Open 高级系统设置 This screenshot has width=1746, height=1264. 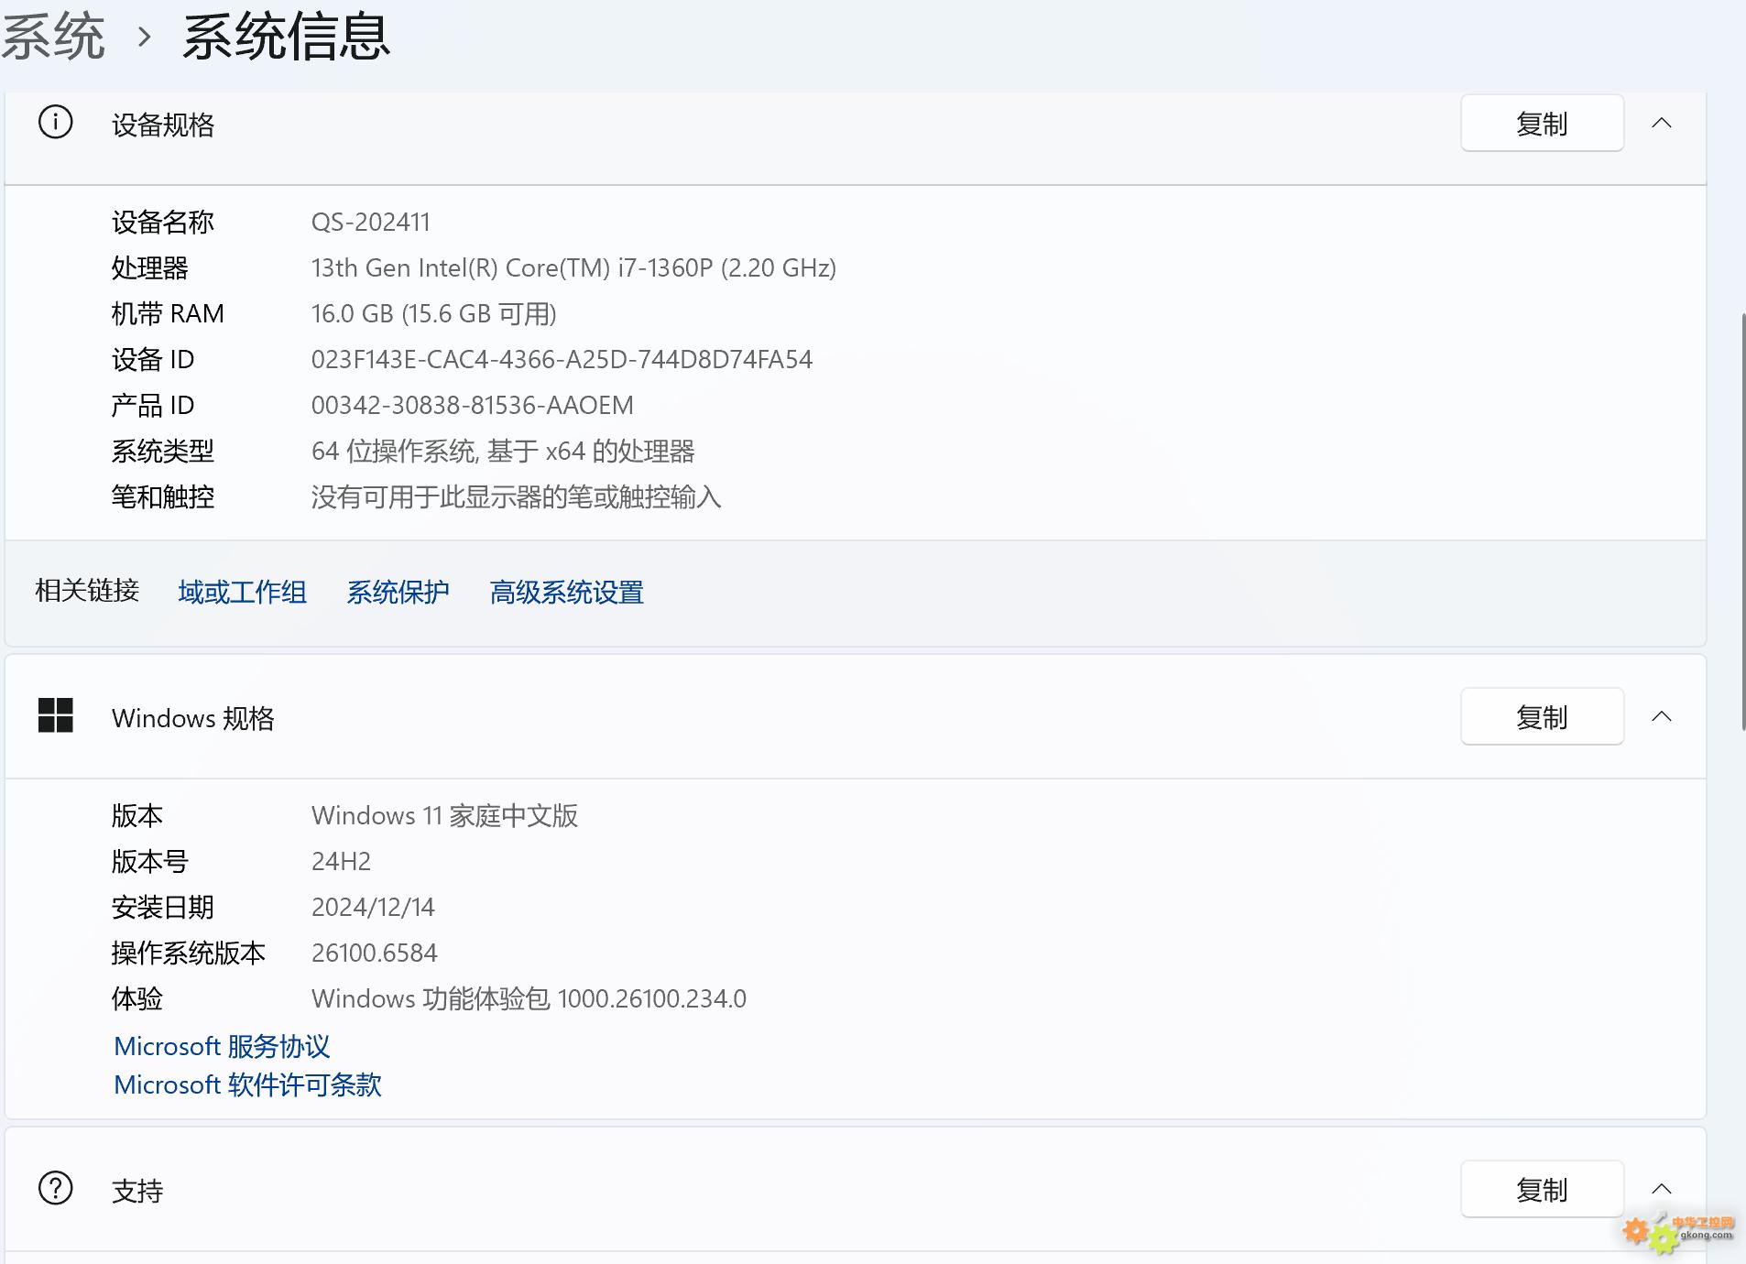click(566, 592)
